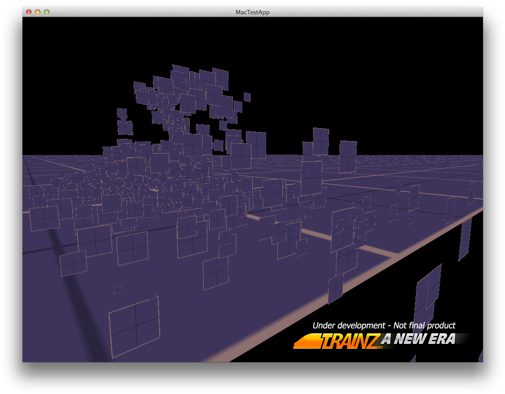Screen dimensions: 505x394
Task: Click the green zoom window button
Action: pos(47,12)
